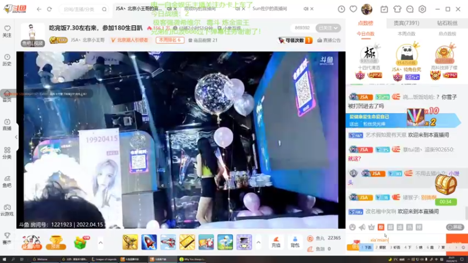
Task: Send the rocket gift
Action: (149, 242)
